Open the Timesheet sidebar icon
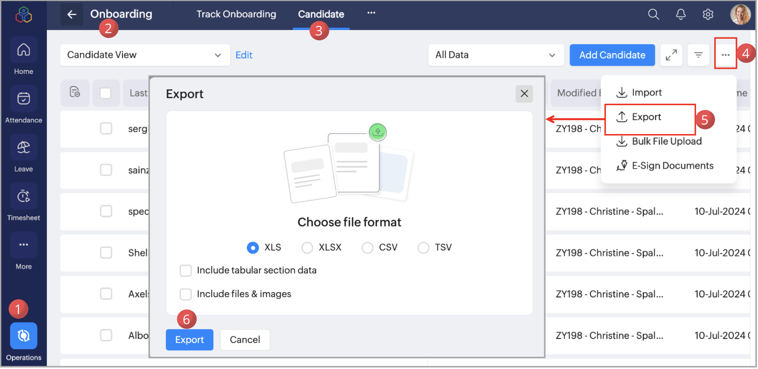This screenshot has height=369, width=758. 24,196
